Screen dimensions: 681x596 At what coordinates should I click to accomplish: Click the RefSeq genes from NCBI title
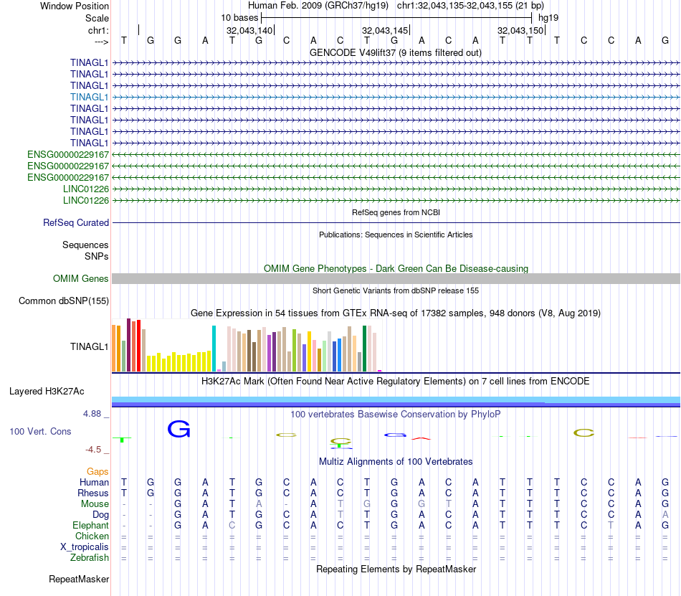click(x=396, y=212)
